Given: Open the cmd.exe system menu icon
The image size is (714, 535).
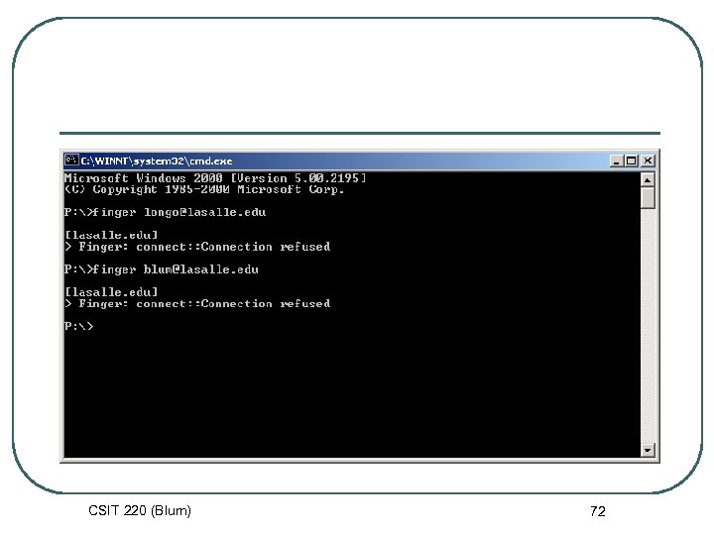Looking at the screenshot, I should point(71,160).
